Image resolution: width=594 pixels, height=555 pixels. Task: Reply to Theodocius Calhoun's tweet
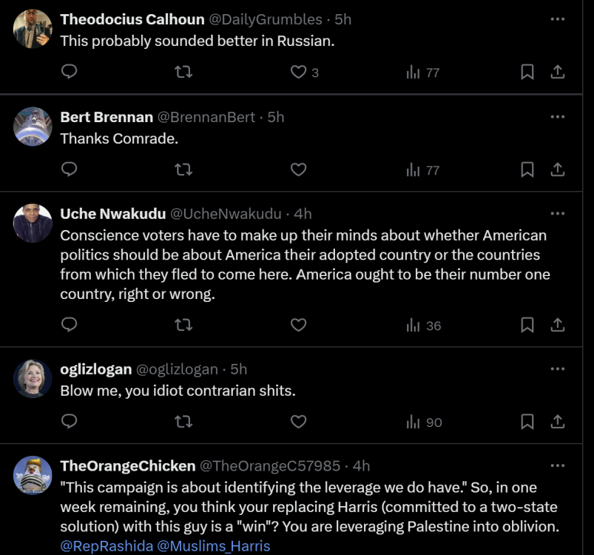[69, 72]
